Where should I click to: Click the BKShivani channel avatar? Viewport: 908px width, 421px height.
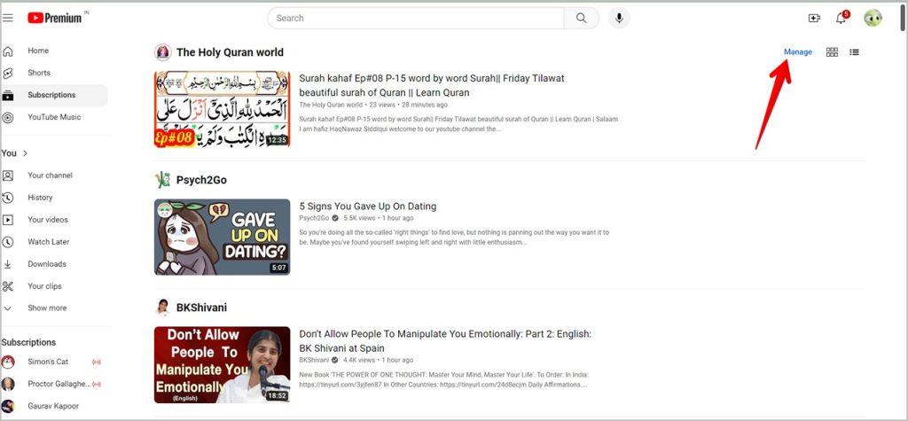[163, 308]
